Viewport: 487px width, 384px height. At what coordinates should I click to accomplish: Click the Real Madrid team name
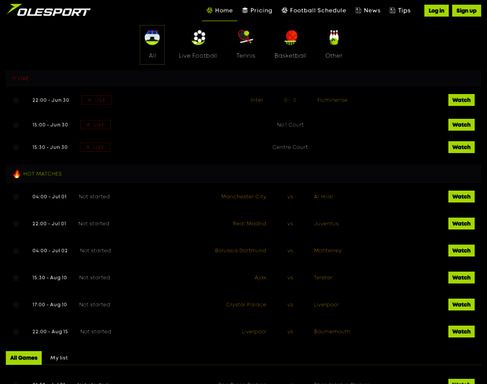pos(249,223)
